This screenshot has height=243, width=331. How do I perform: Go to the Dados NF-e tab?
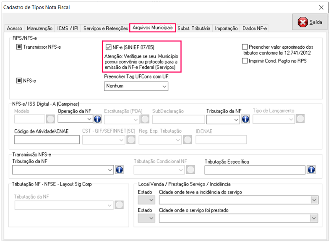tap(255, 29)
